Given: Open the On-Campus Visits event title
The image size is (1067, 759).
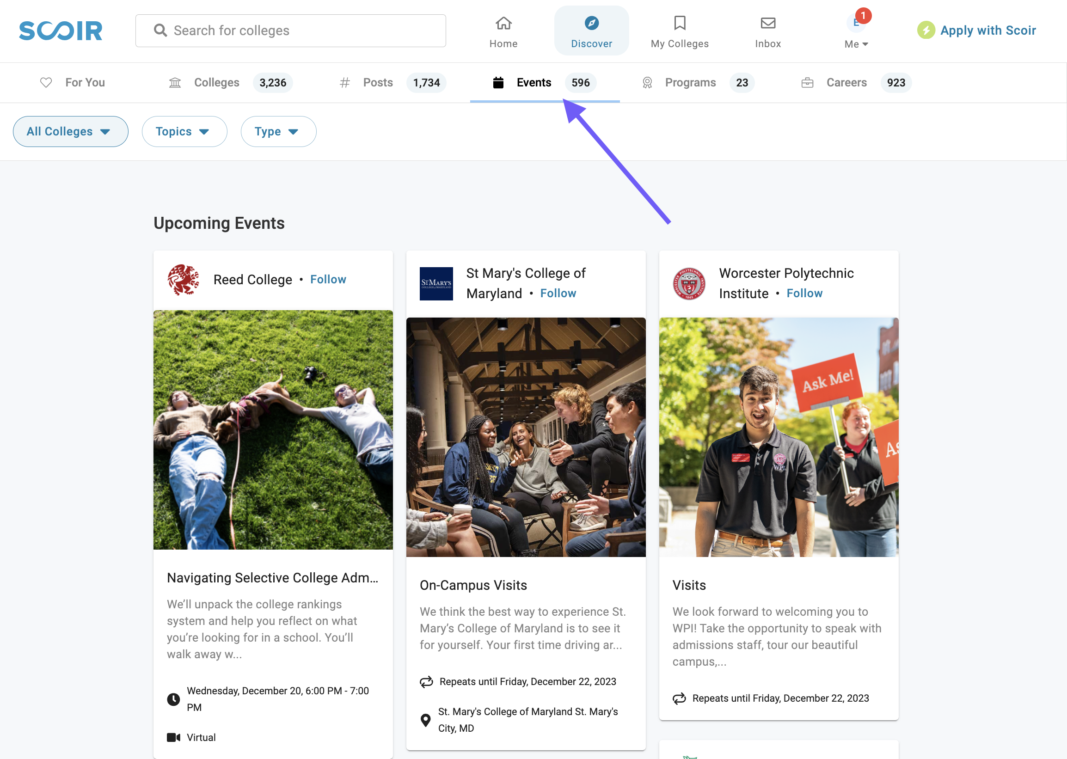Looking at the screenshot, I should 473,585.
